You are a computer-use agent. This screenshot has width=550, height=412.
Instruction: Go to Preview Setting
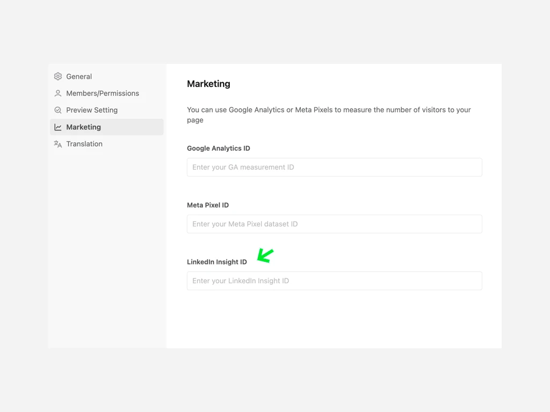(107, 110)
